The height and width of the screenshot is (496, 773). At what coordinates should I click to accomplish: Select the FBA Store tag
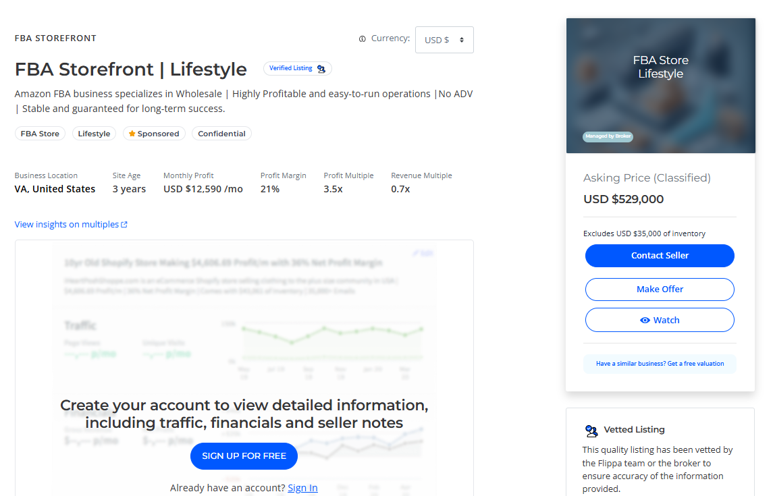tap(40, 134)
